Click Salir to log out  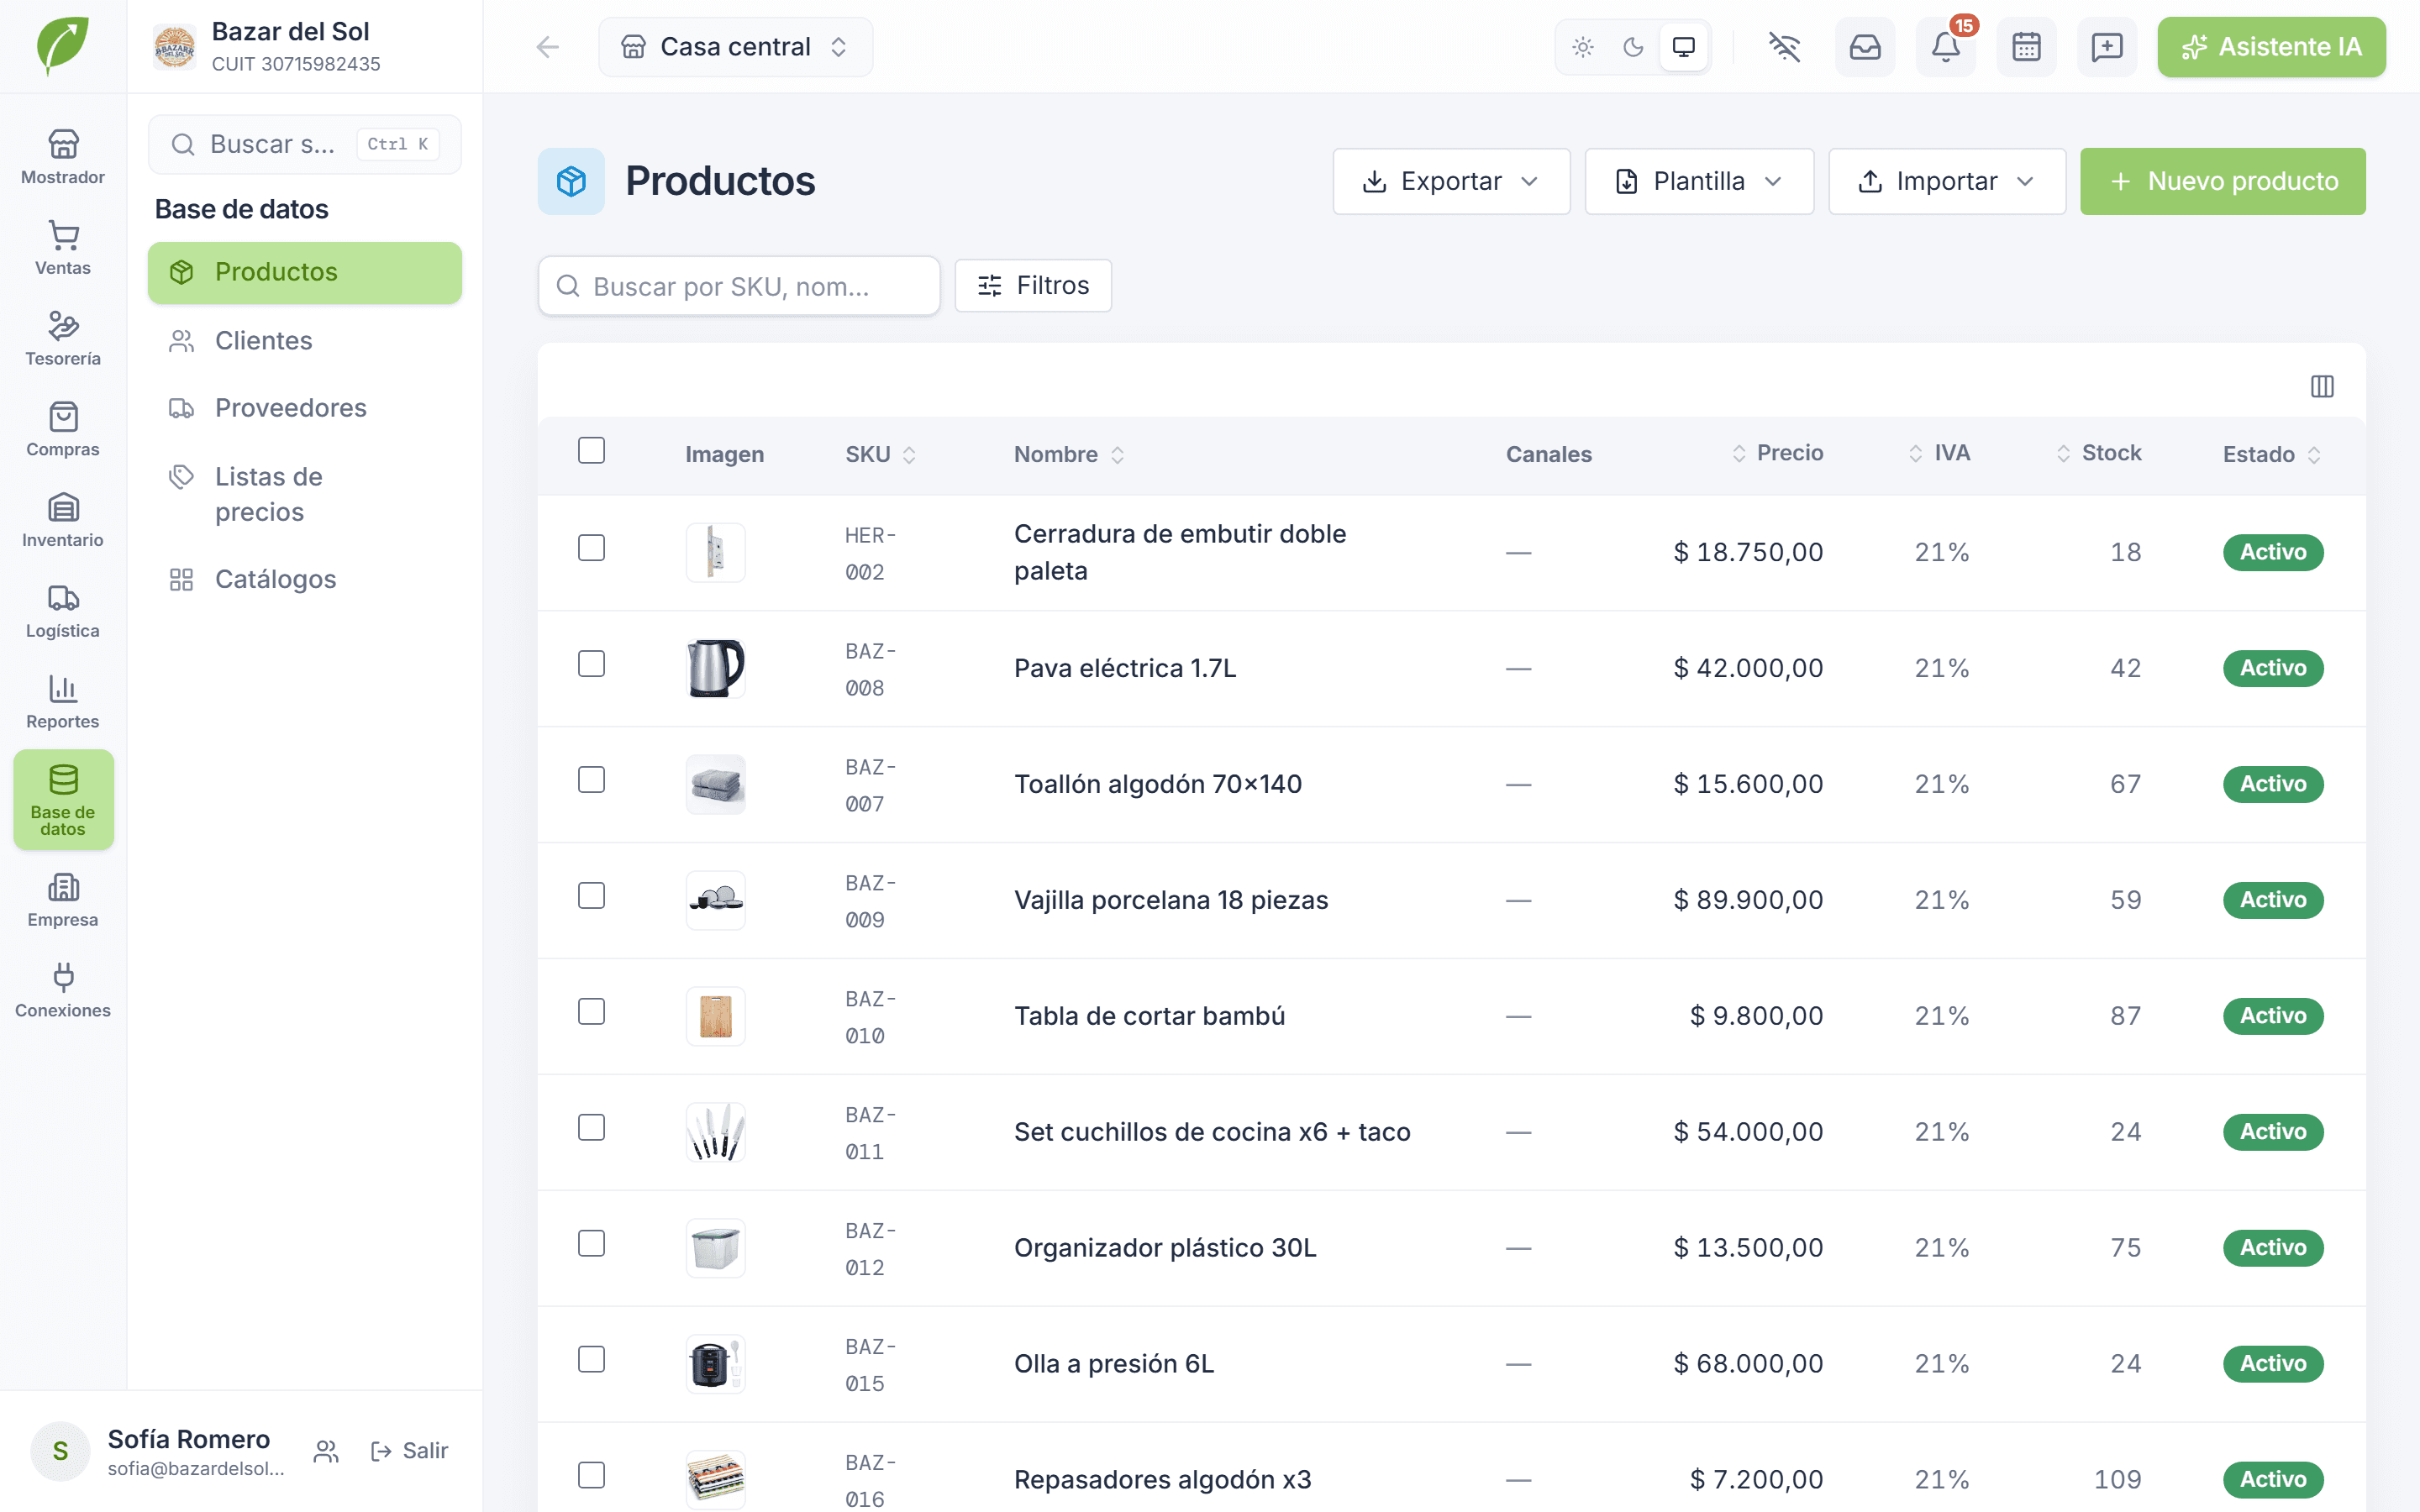click(409, 1451)
